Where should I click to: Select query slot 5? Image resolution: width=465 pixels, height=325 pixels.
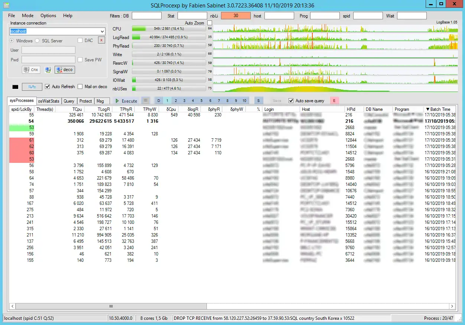click(x=201, y=101)
